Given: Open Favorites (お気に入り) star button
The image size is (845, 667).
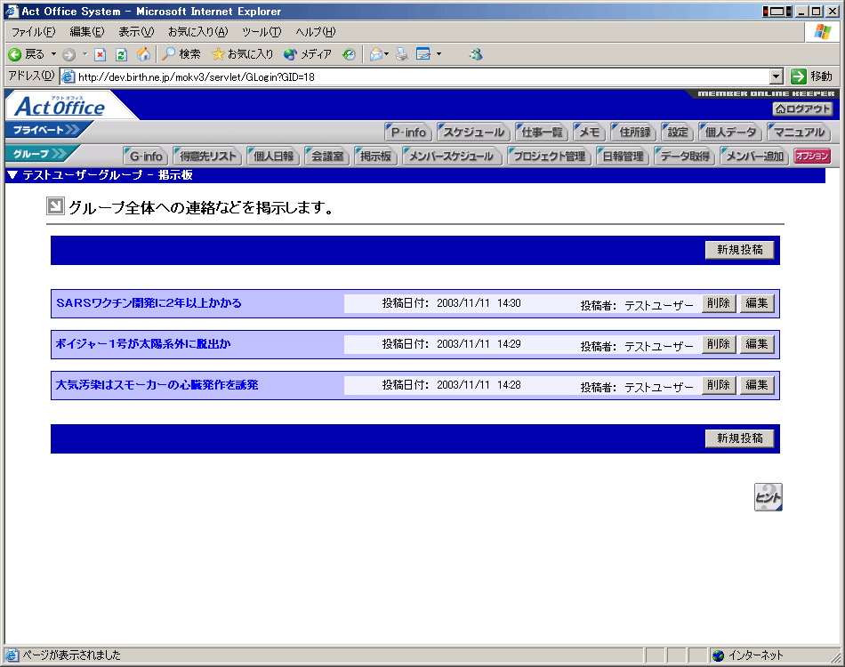Looking at the screenshot, I should [242, 54].
